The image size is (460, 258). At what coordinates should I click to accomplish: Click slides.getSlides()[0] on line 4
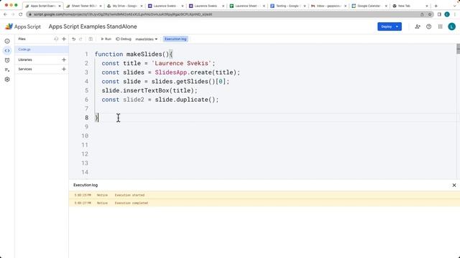[188, 81]
